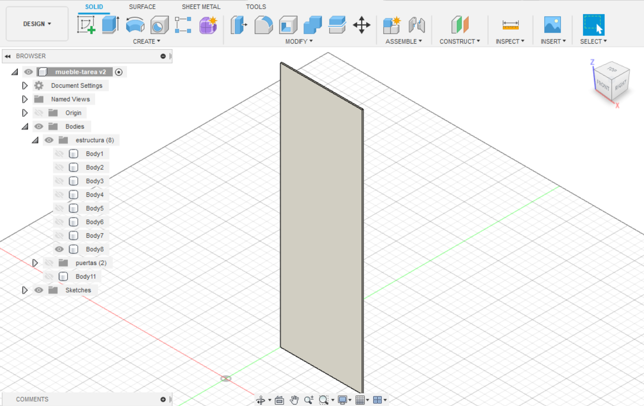Open the Rectangular Pattern tool
This screenshot has height=406, width=644.
[x=183, y=25]
